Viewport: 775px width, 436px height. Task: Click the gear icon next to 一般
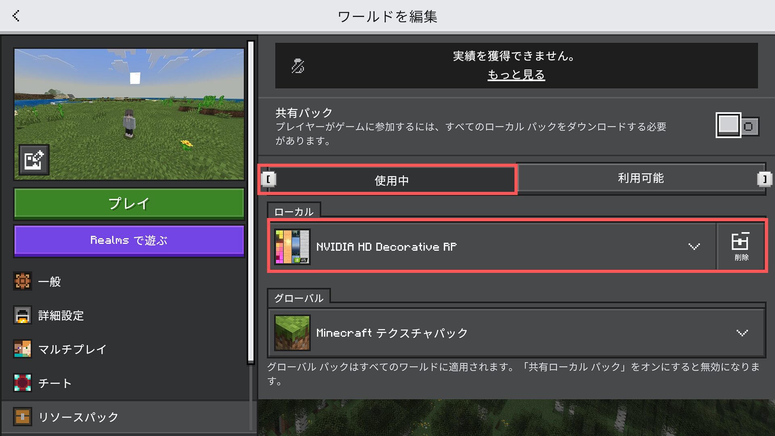pos(23,281)
